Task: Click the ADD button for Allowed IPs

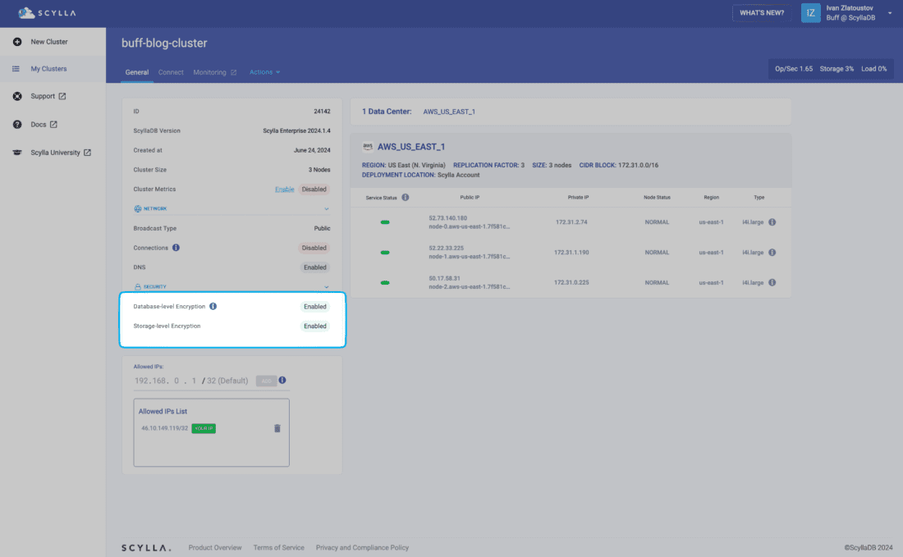Action: tap(265, 381)
